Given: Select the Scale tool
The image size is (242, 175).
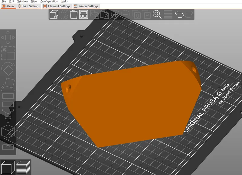Looking at the screenshot, I should pos(8,53).
